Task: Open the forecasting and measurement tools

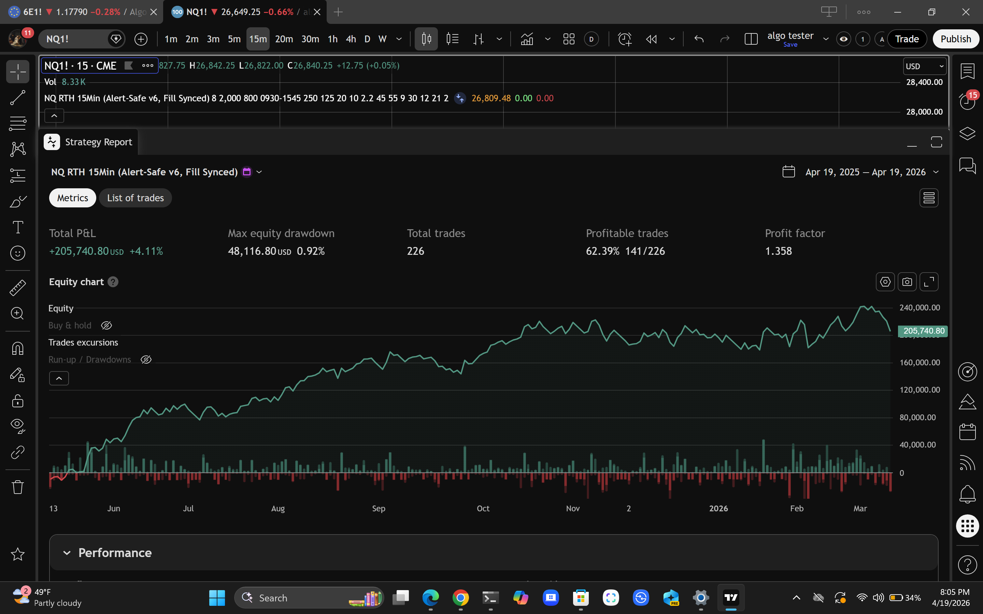Action: [x=17, y=175]
